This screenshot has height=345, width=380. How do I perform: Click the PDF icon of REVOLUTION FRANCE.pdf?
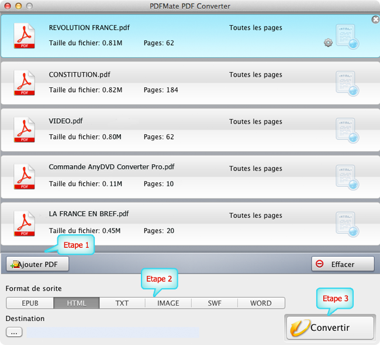point(24,36)
